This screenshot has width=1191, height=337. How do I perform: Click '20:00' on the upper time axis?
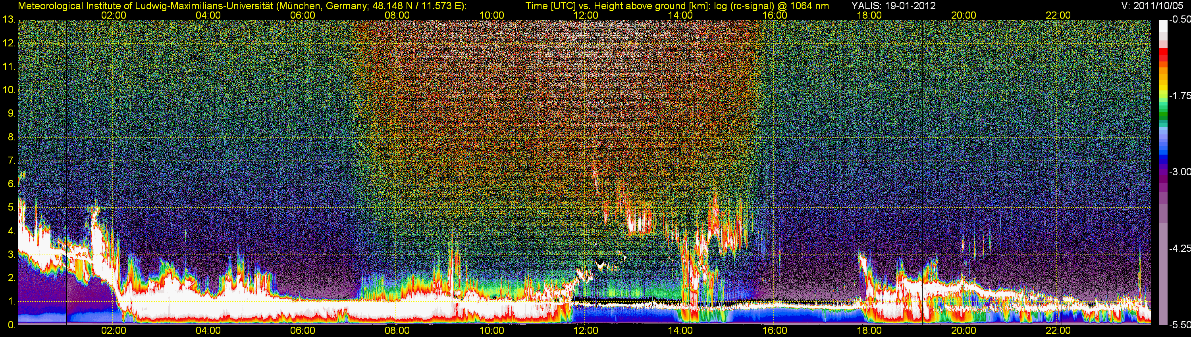964,15
